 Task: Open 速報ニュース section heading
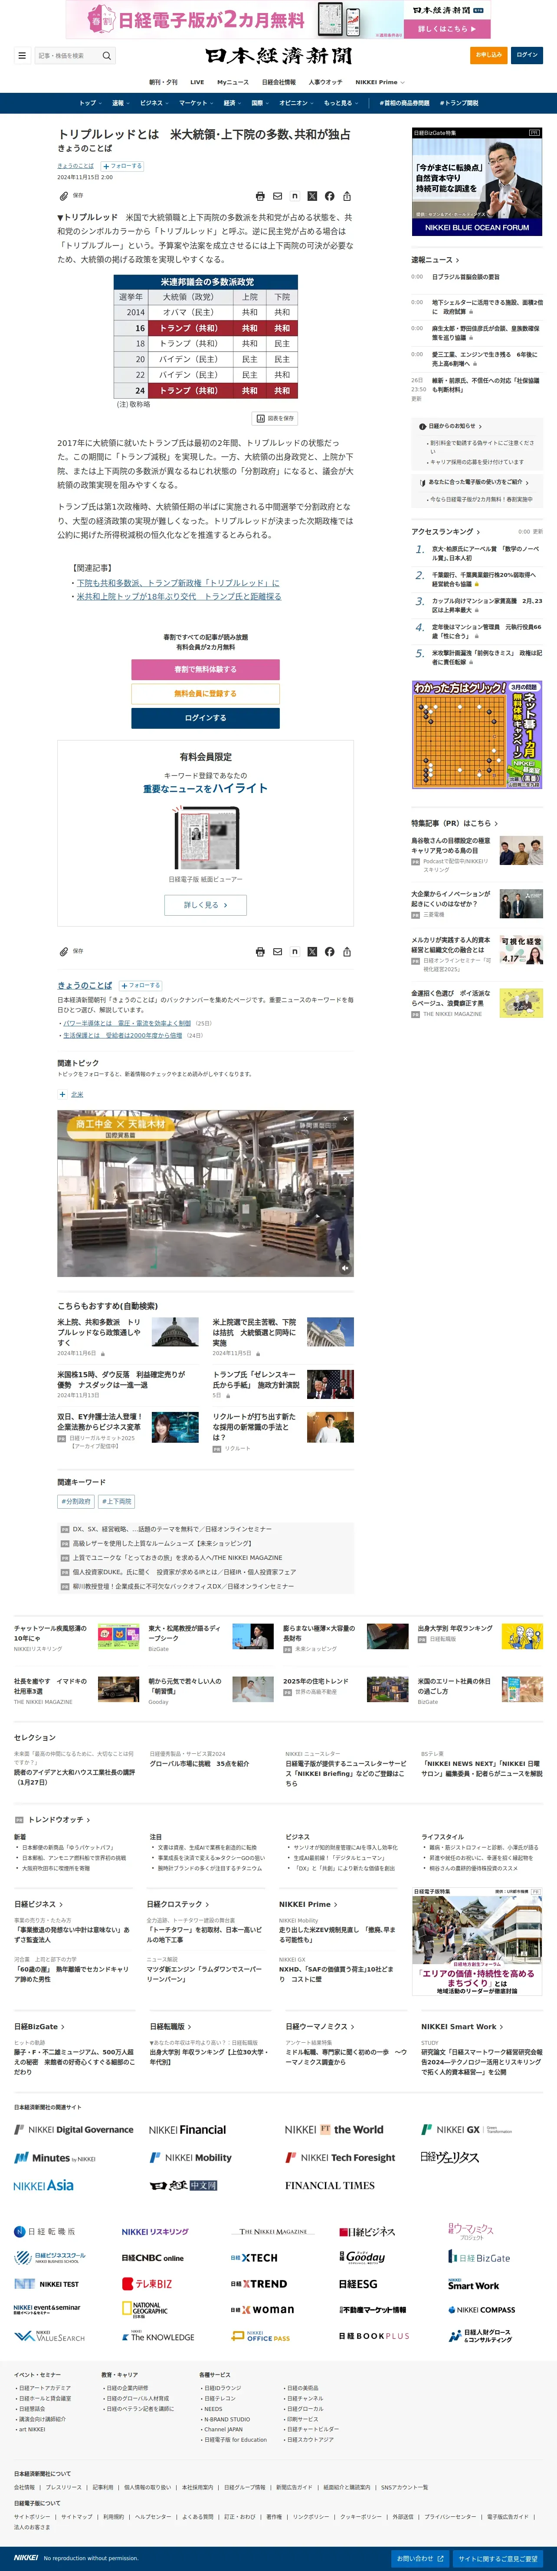click(x=434, y=261)
